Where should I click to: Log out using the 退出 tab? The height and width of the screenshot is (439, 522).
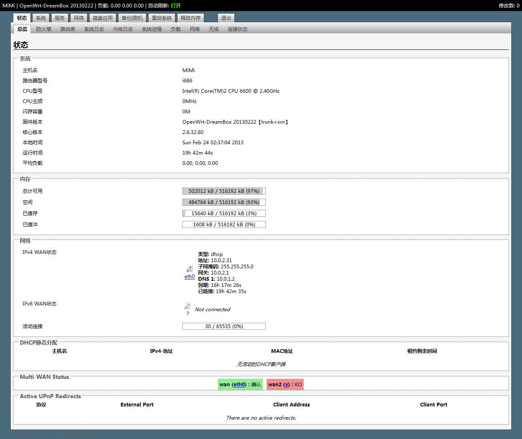click(226, 18)
